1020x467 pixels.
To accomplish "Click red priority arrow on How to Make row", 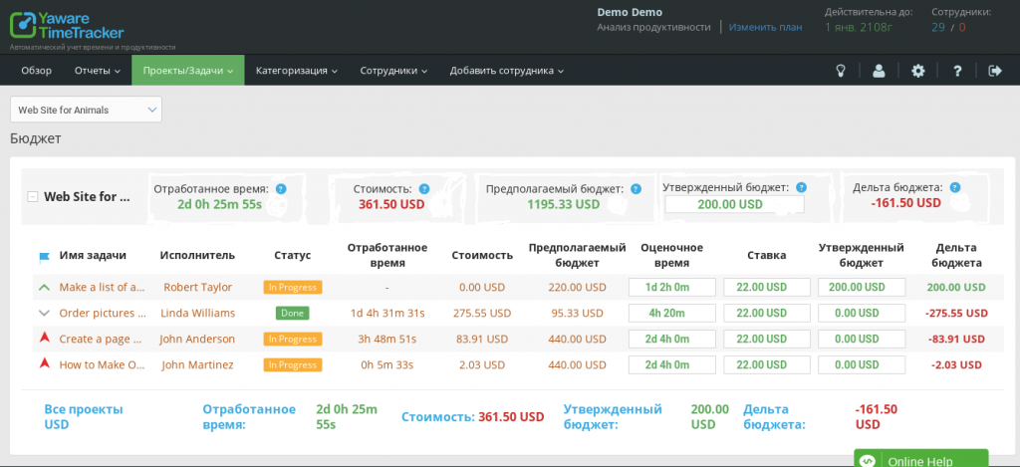I will 44,364.
